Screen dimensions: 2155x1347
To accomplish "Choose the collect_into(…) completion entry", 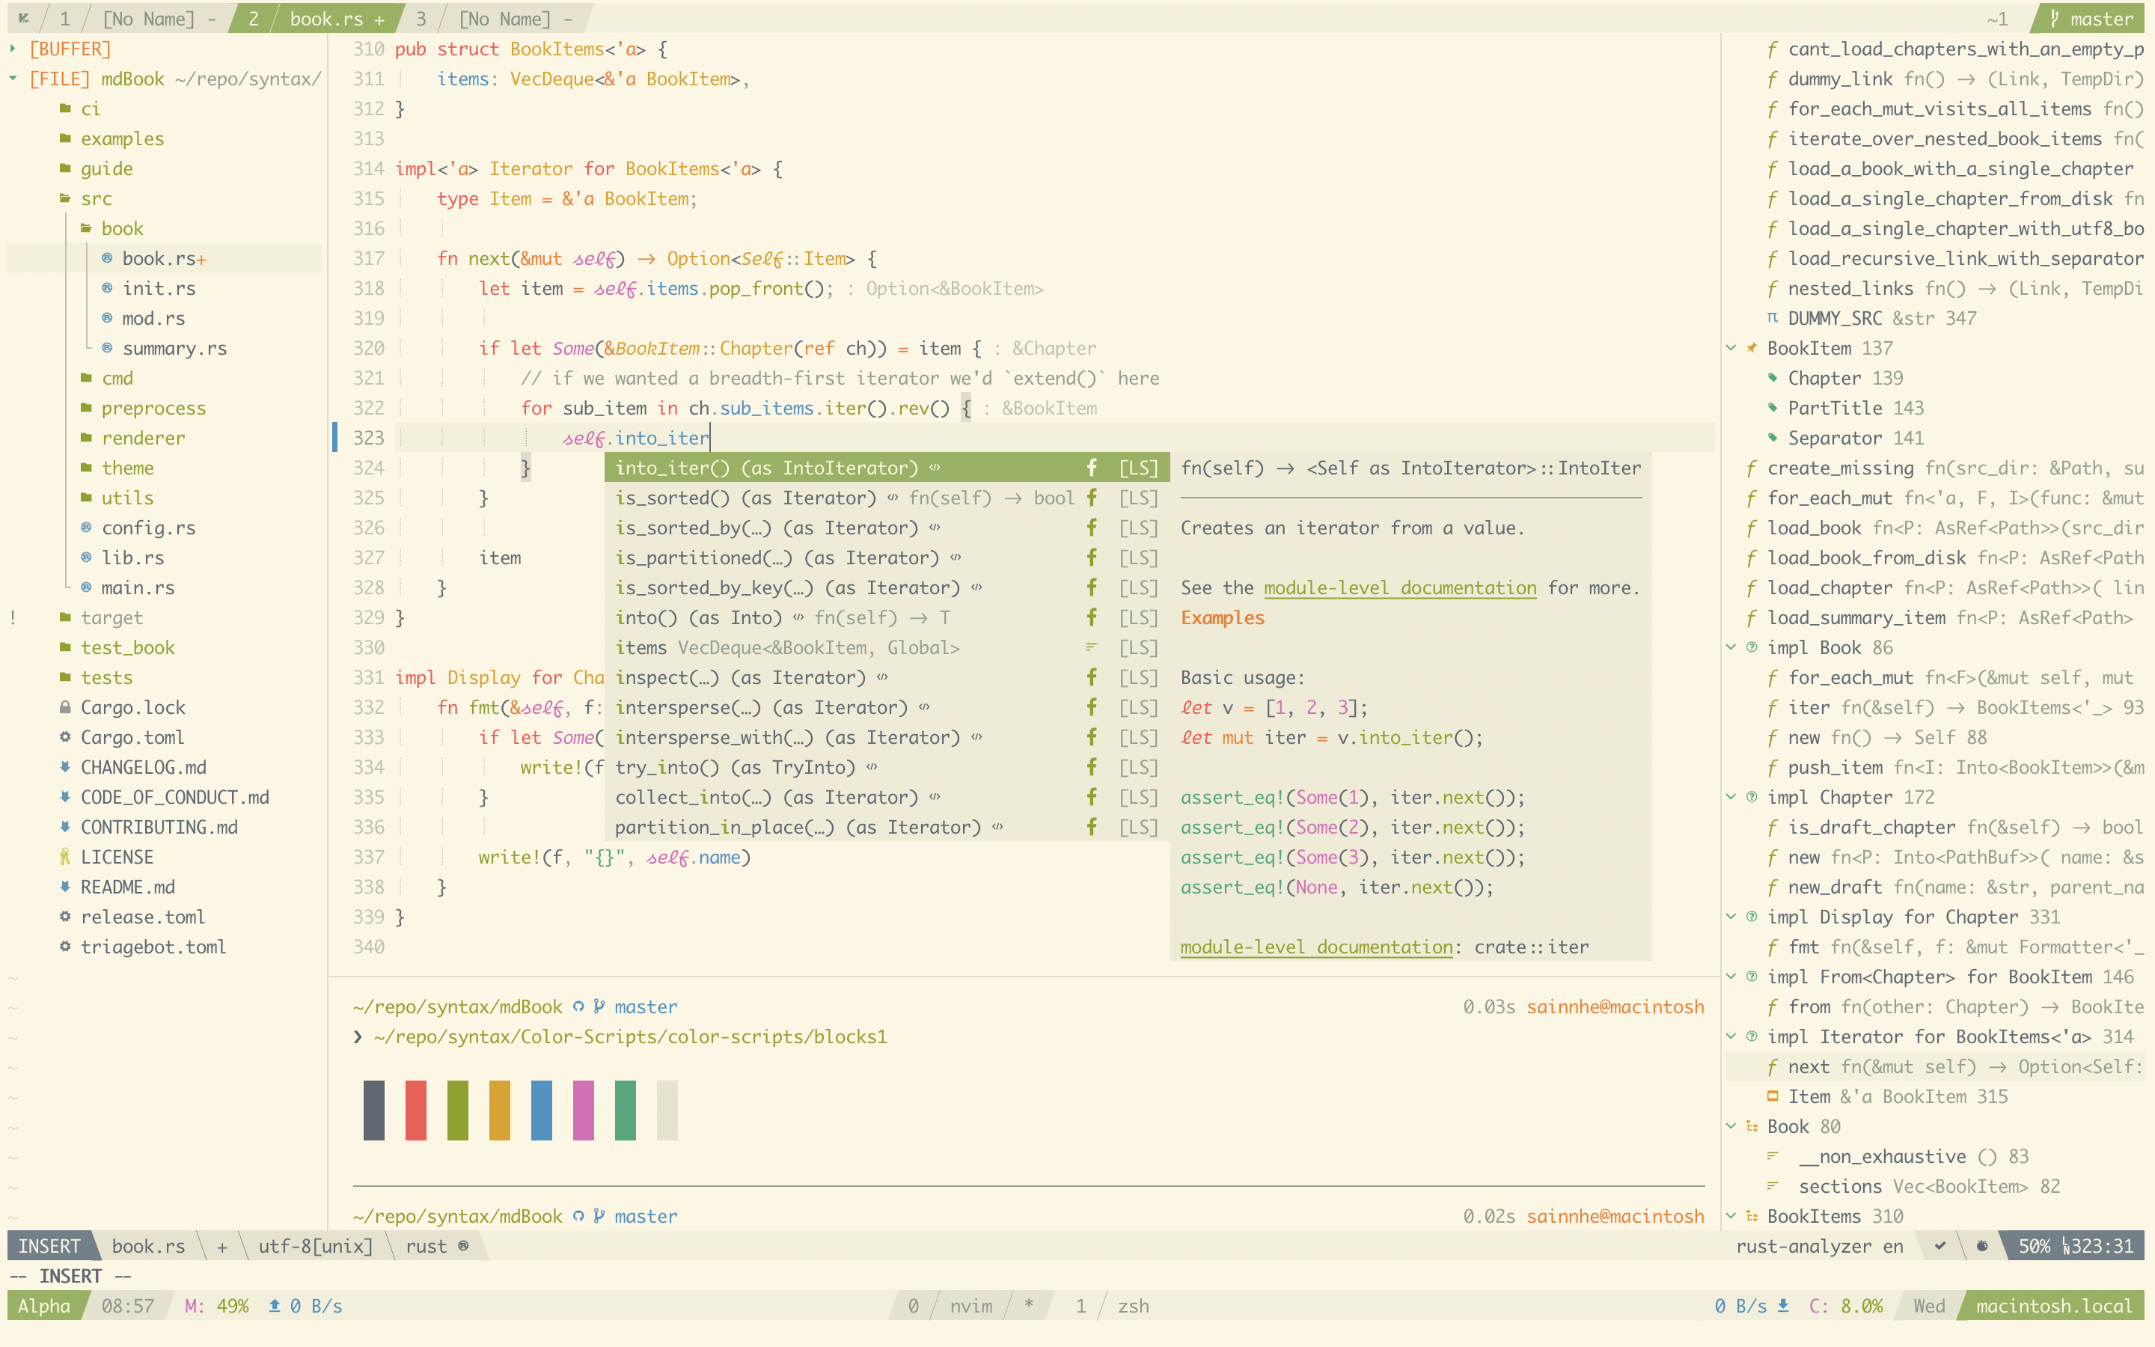I will (886, 797).
